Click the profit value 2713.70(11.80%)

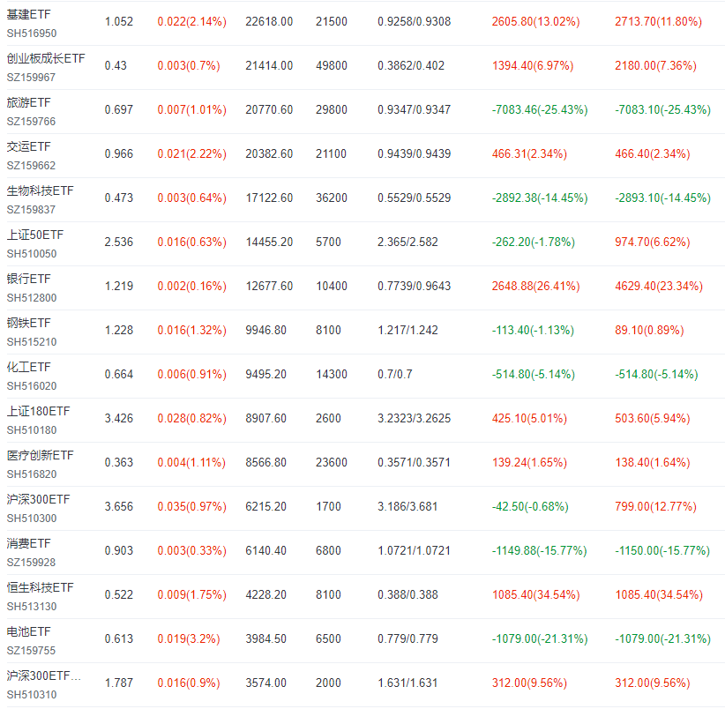click(x=659, y=22)
